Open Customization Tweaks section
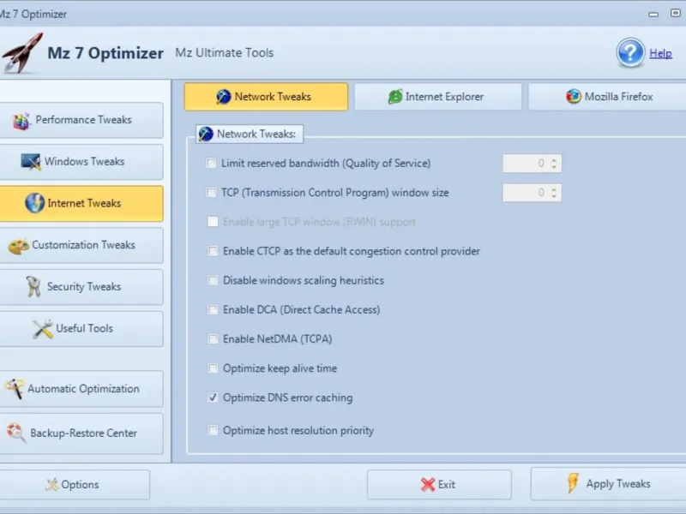 pos(81,245)
